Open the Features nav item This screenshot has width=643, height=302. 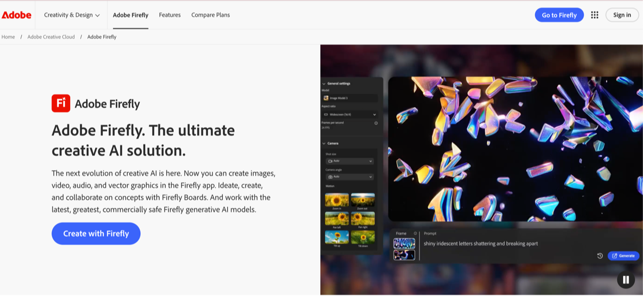point(170,15)
